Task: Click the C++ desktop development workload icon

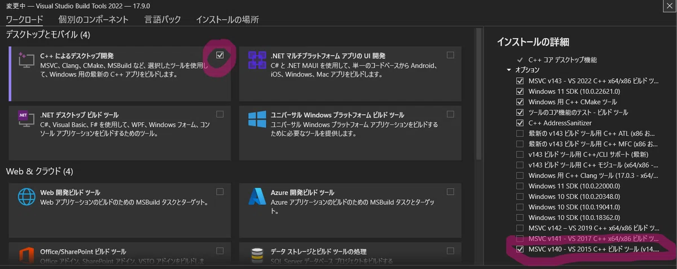Action: tap(27, 61)
